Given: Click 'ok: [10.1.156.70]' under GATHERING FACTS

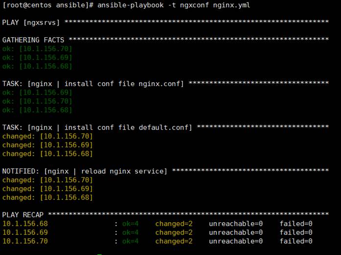Looking at the screenshot, I should [x=37, y=49].
